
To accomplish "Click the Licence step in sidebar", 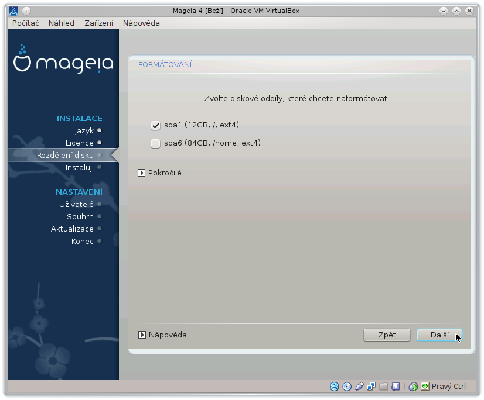I will point(79,143).
